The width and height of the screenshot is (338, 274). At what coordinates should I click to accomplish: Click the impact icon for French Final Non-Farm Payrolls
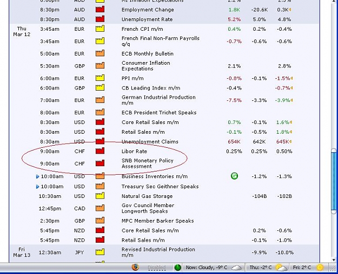(x=100, y=41)
